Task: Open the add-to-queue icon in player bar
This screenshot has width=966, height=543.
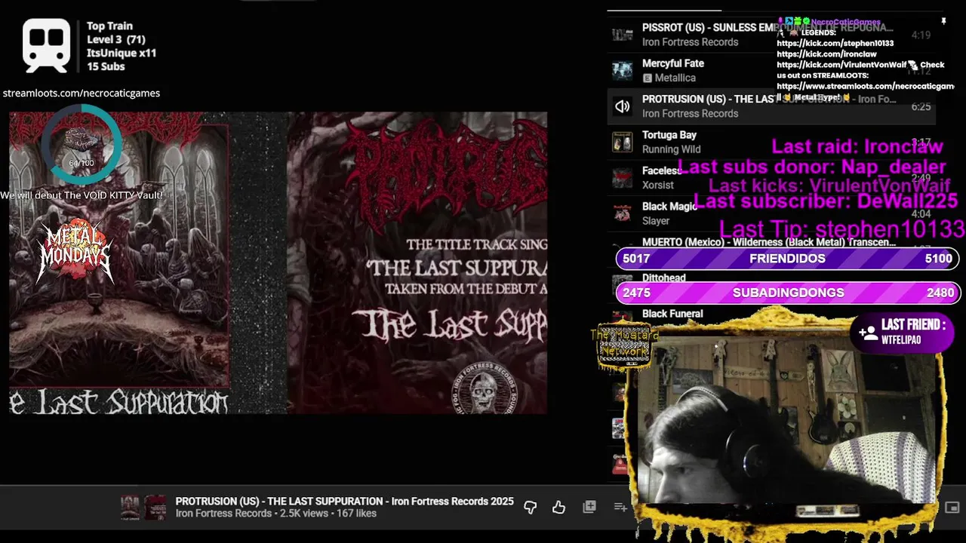Action: 620,508
